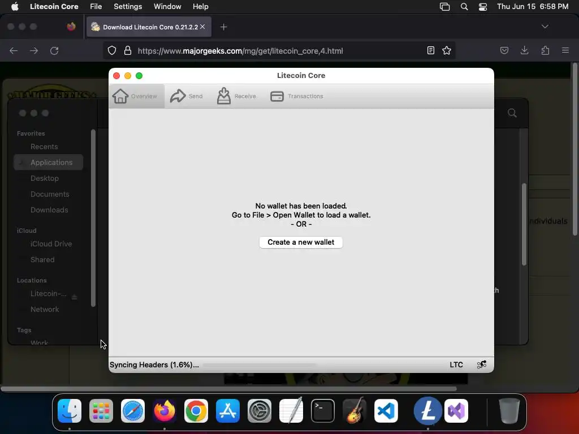Close the Download Litecoin Core browser tab
Screen dimensions: 579x434
point(202,27)
